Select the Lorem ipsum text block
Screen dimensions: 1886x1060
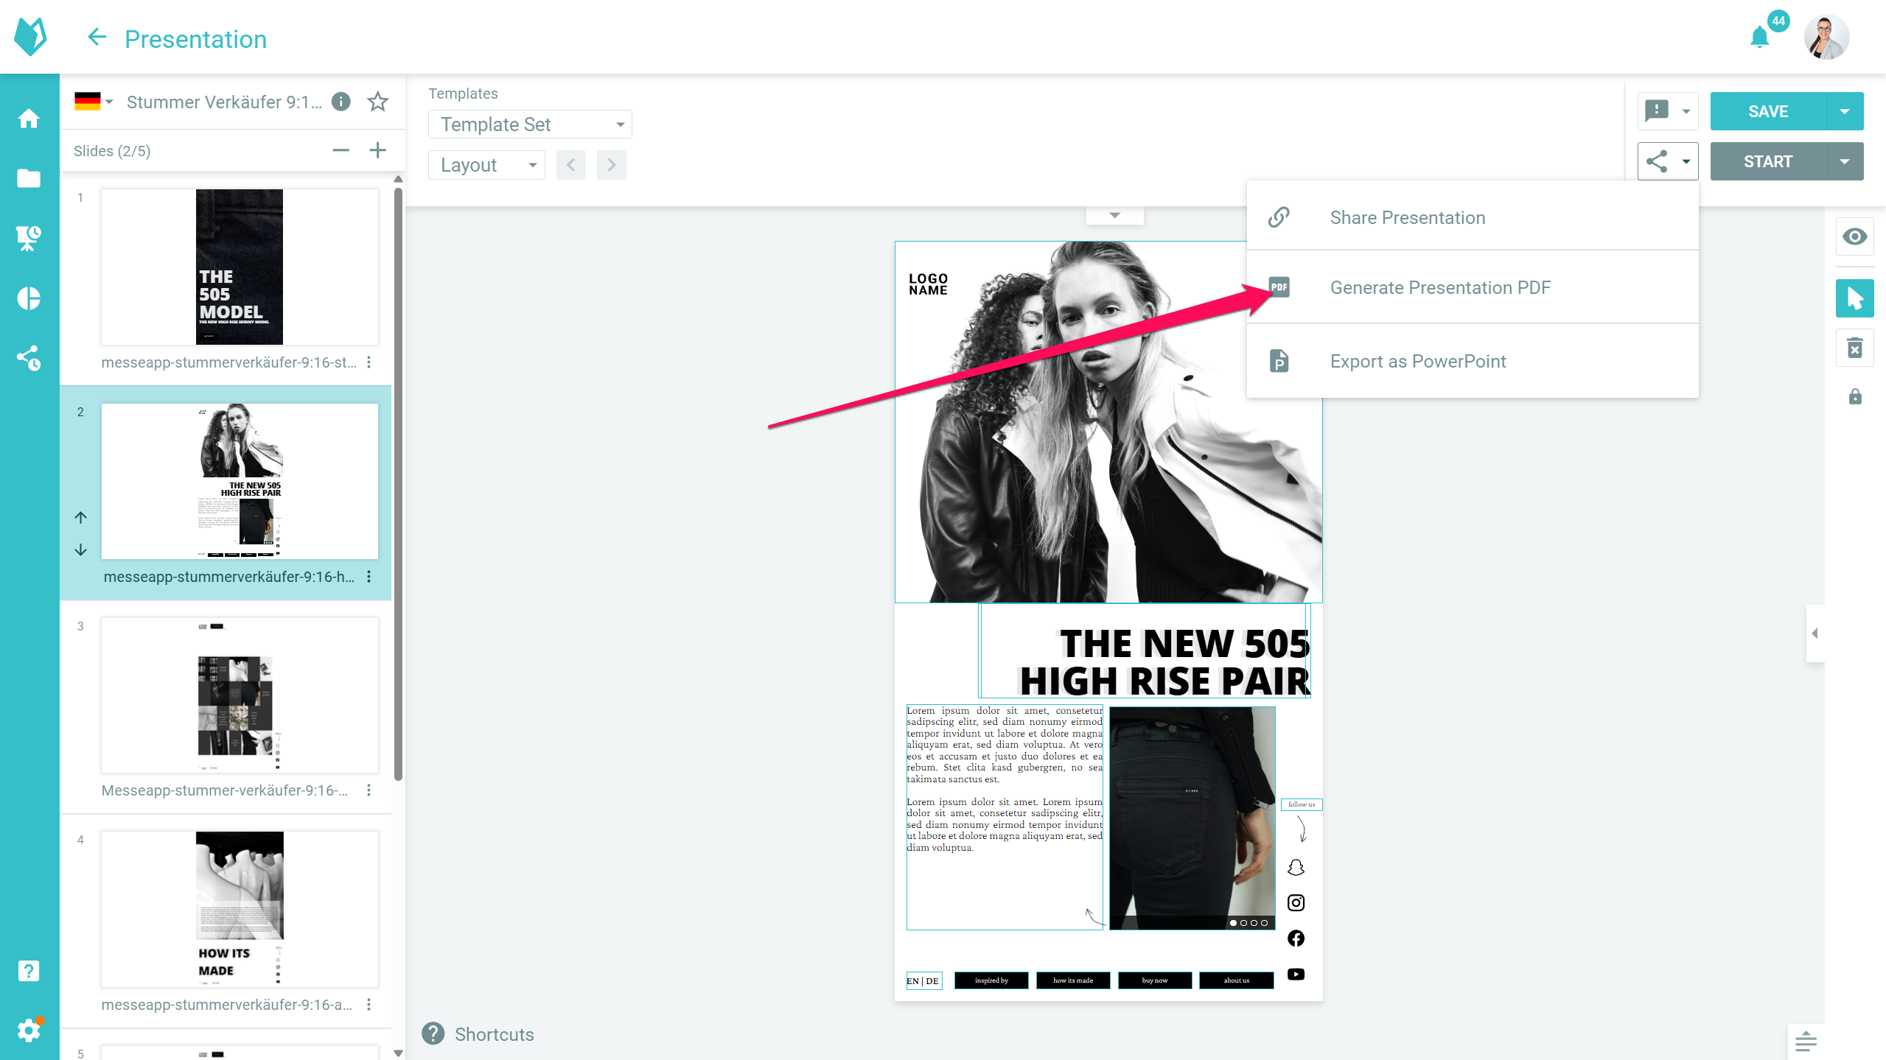click(1005, 818)
